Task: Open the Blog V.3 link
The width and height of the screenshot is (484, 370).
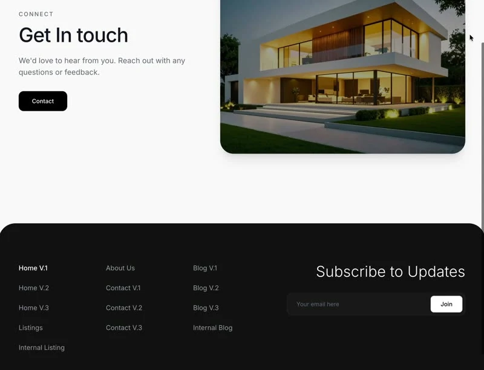Action: click(206, 308)
